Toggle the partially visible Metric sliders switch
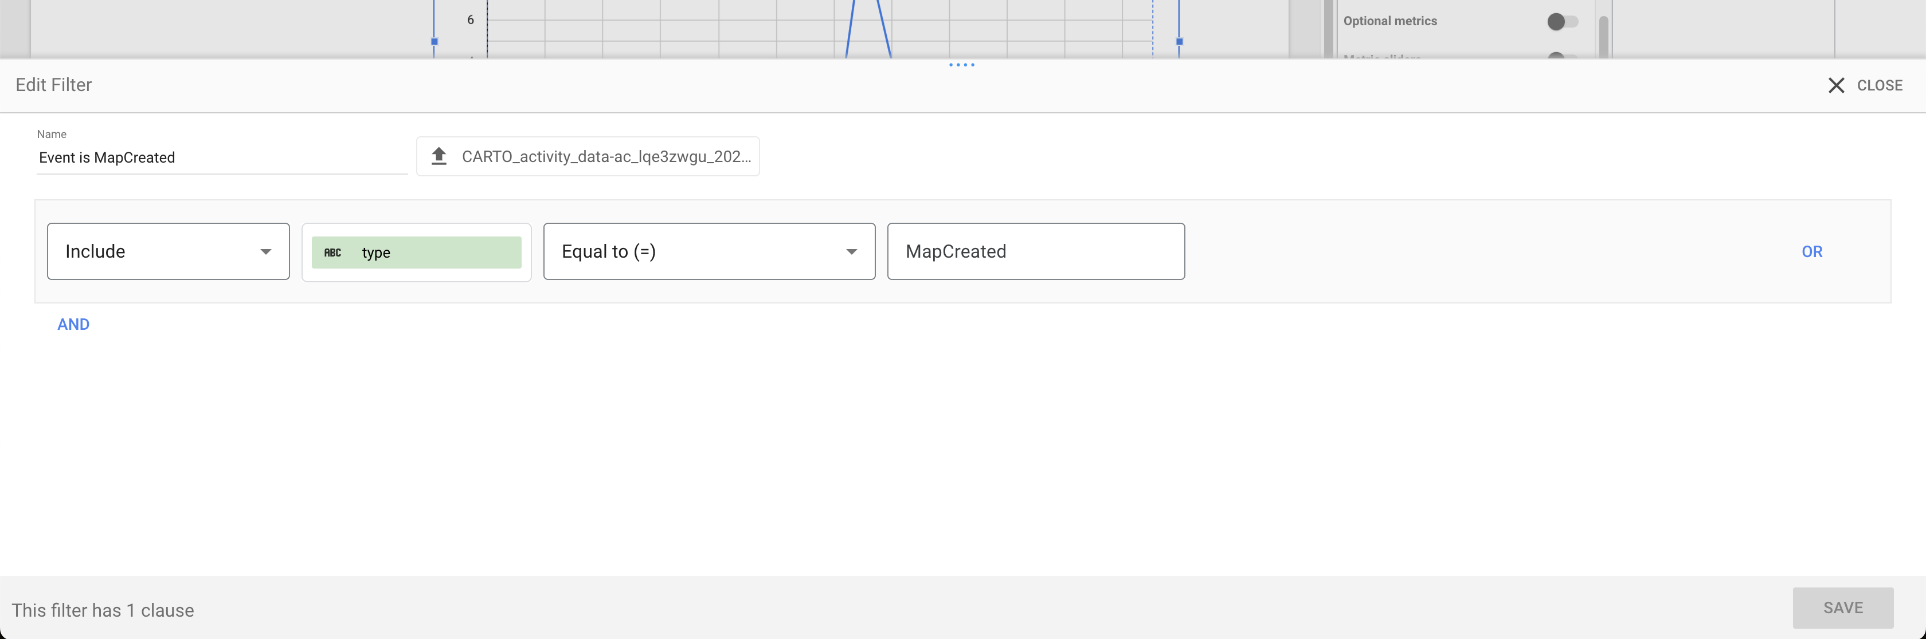This screenshot has width=1926, height=639. [1560, 55]
